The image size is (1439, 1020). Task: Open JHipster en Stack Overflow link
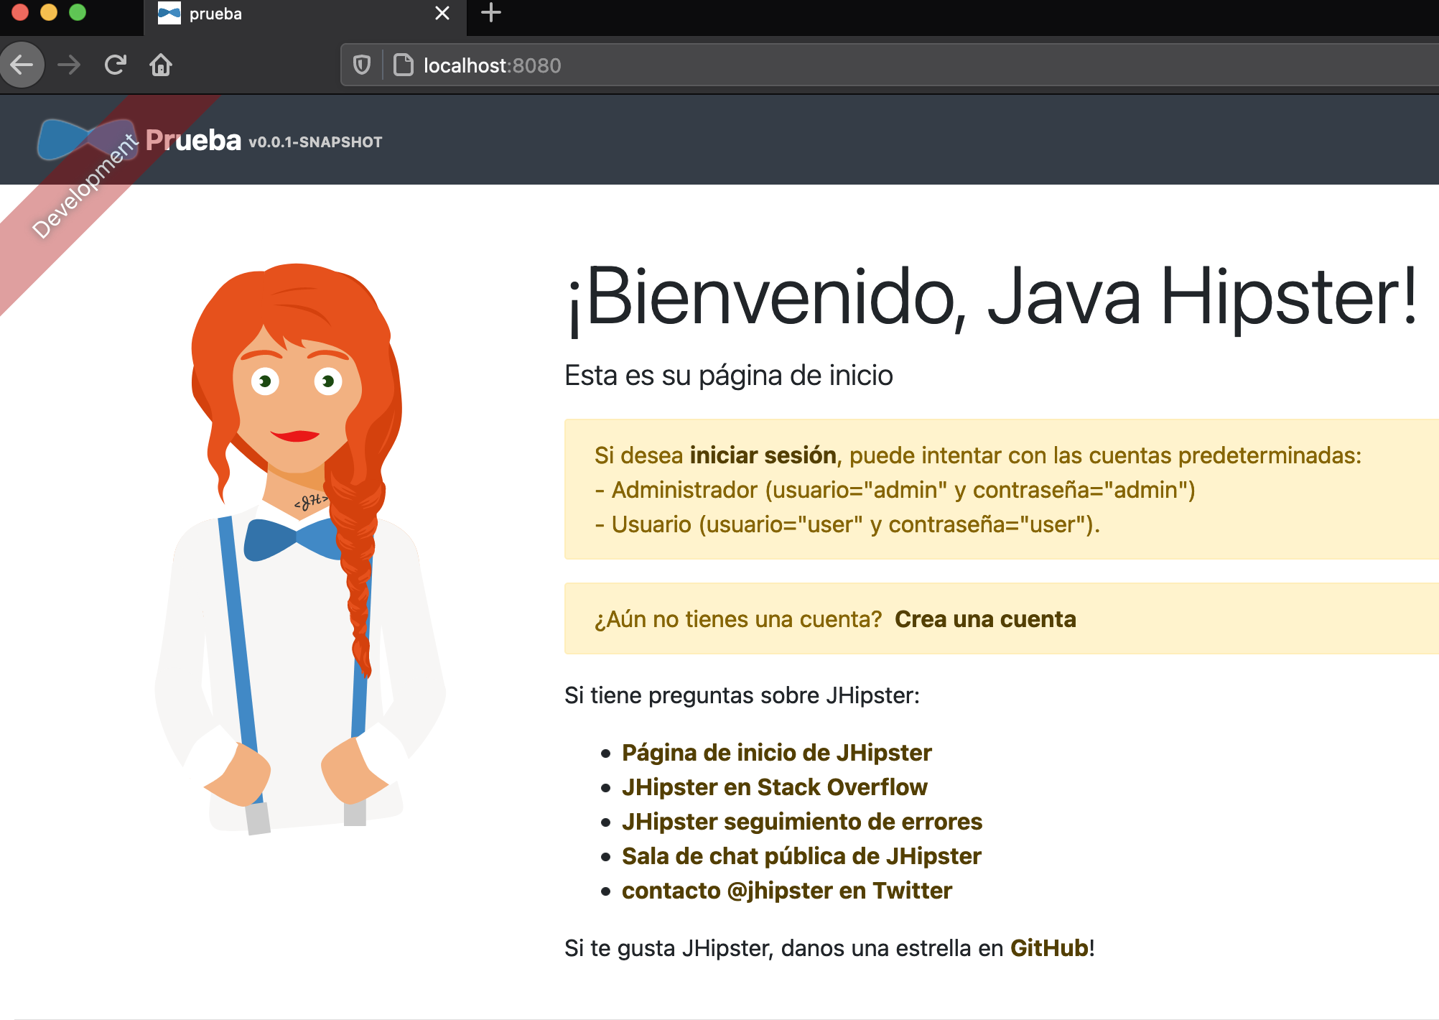775,787
